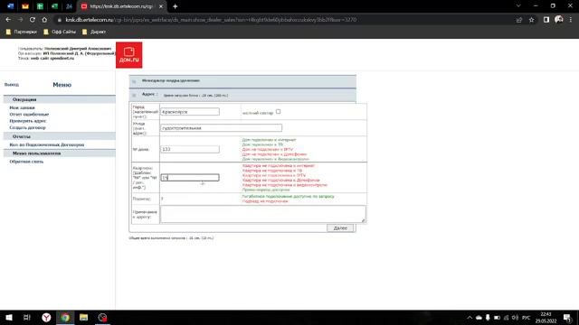Switch to the pinned Excel tab
This screenshot has width=579, height=325.
(54, 6)
